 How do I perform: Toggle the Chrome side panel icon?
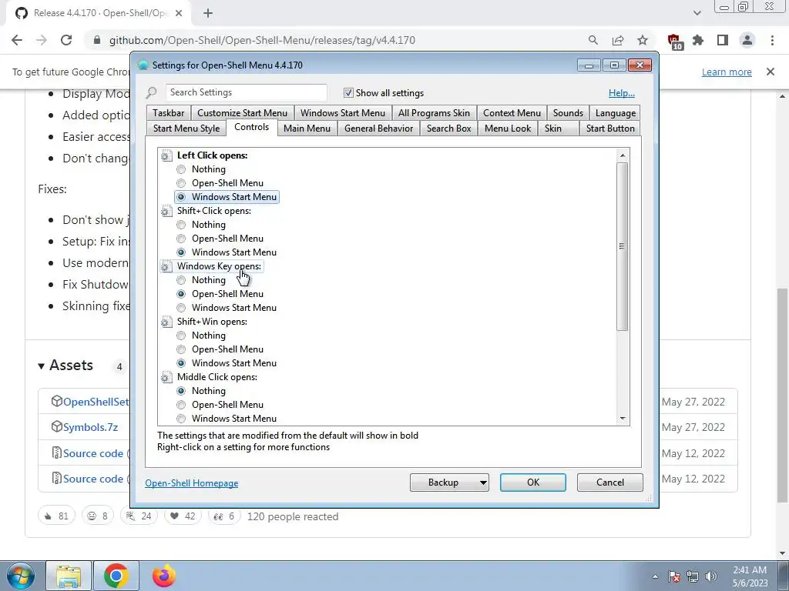(x=723, y=40)
